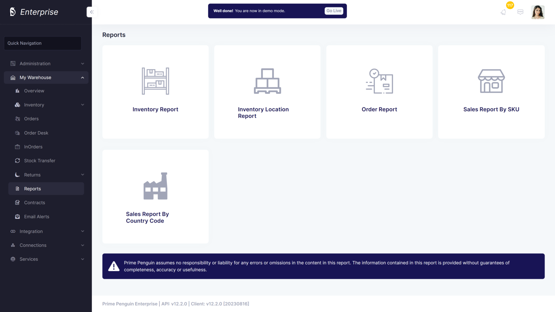Expand the Returns submenu chevron

click(x=83, y=175)
